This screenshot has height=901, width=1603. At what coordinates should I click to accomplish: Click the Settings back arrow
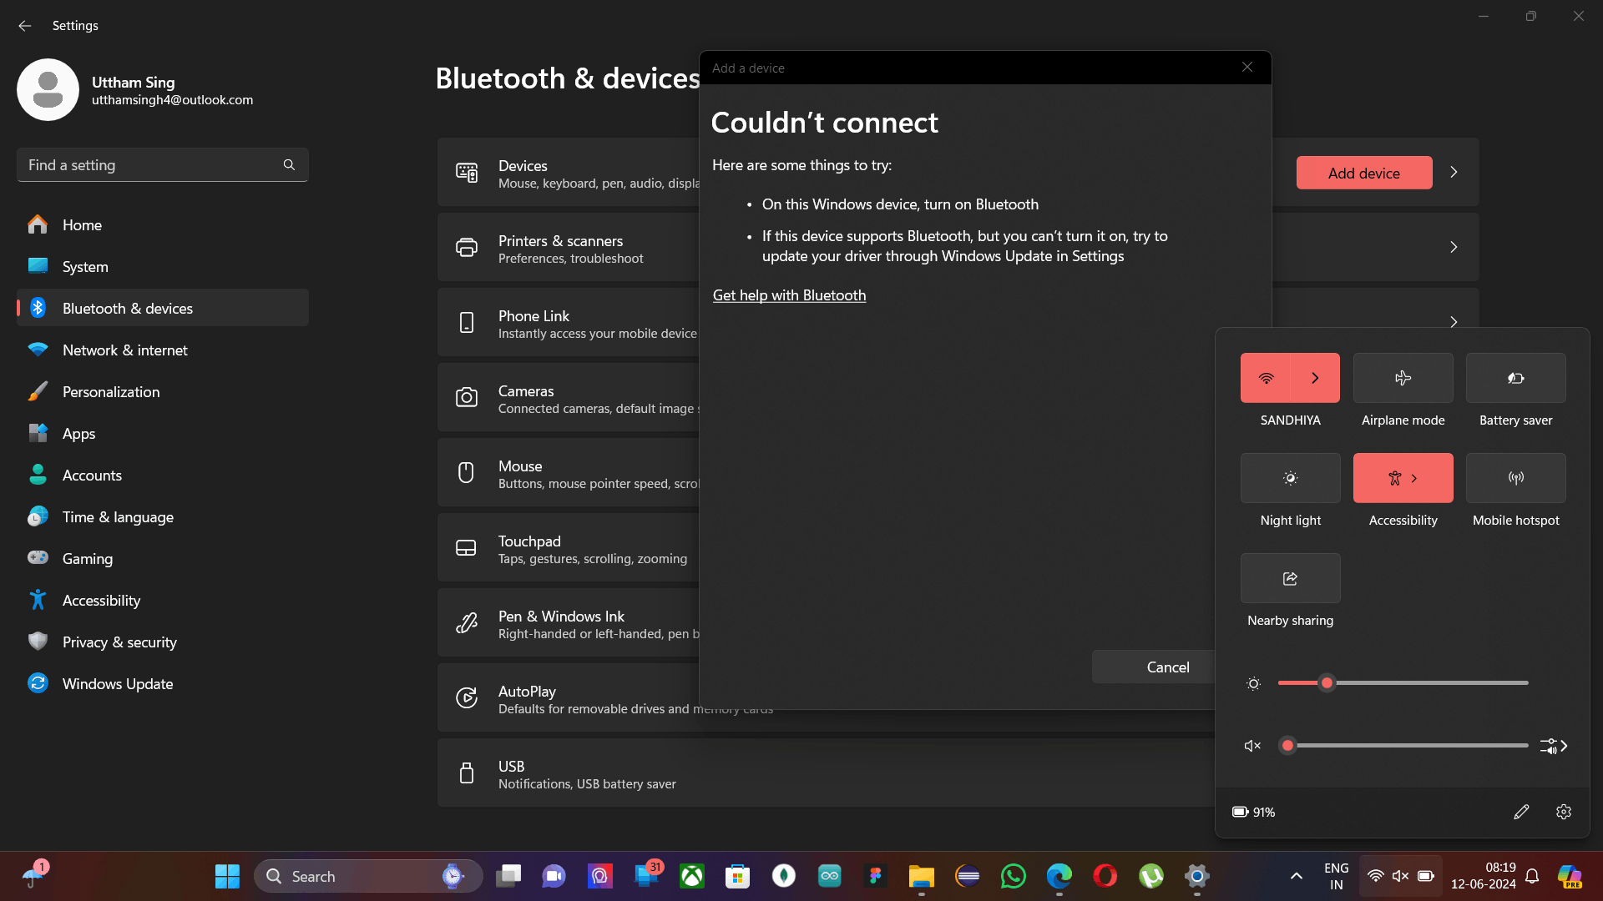[25, 26]
